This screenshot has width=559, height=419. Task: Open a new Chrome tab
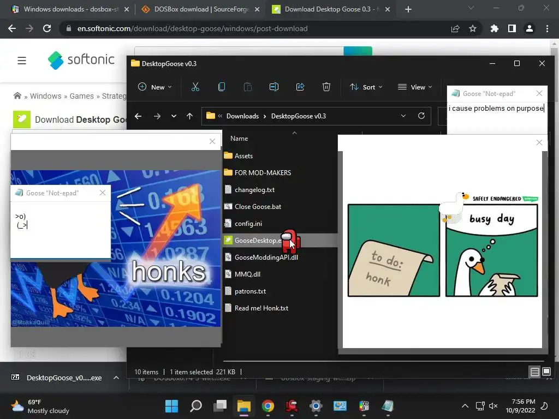[x=408, y=9]
